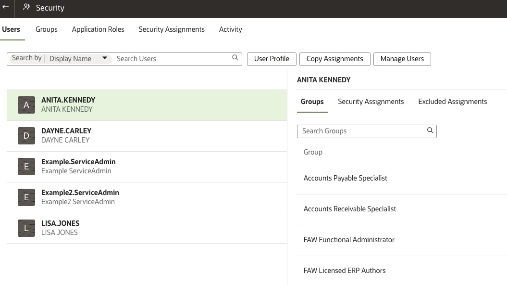Screen dimensions: 507x285
Task: Click the Copy Assignments button
Action: [334, 59]
